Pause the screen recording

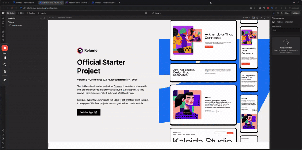[4, 58]
